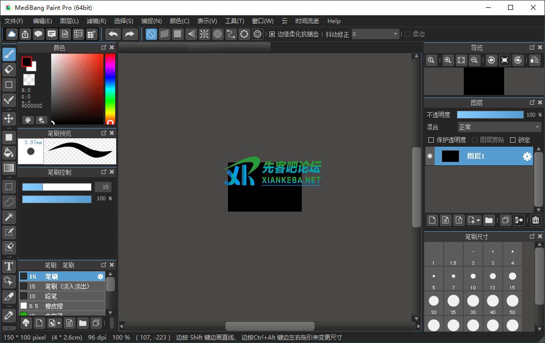Open the 滤镜 menu
The width and height of the screenshot is (545, 343).
[96, 21]
